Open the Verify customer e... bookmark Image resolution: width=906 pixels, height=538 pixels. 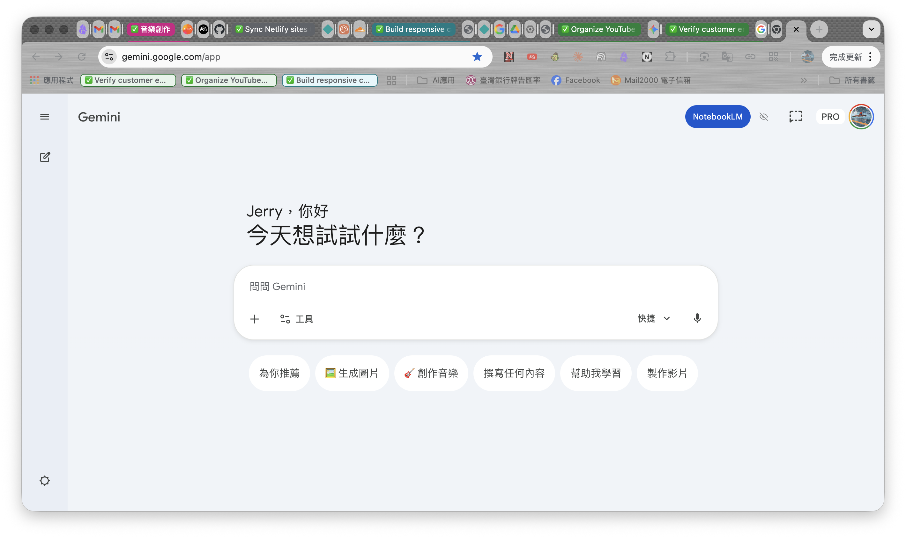click(128, 80)
